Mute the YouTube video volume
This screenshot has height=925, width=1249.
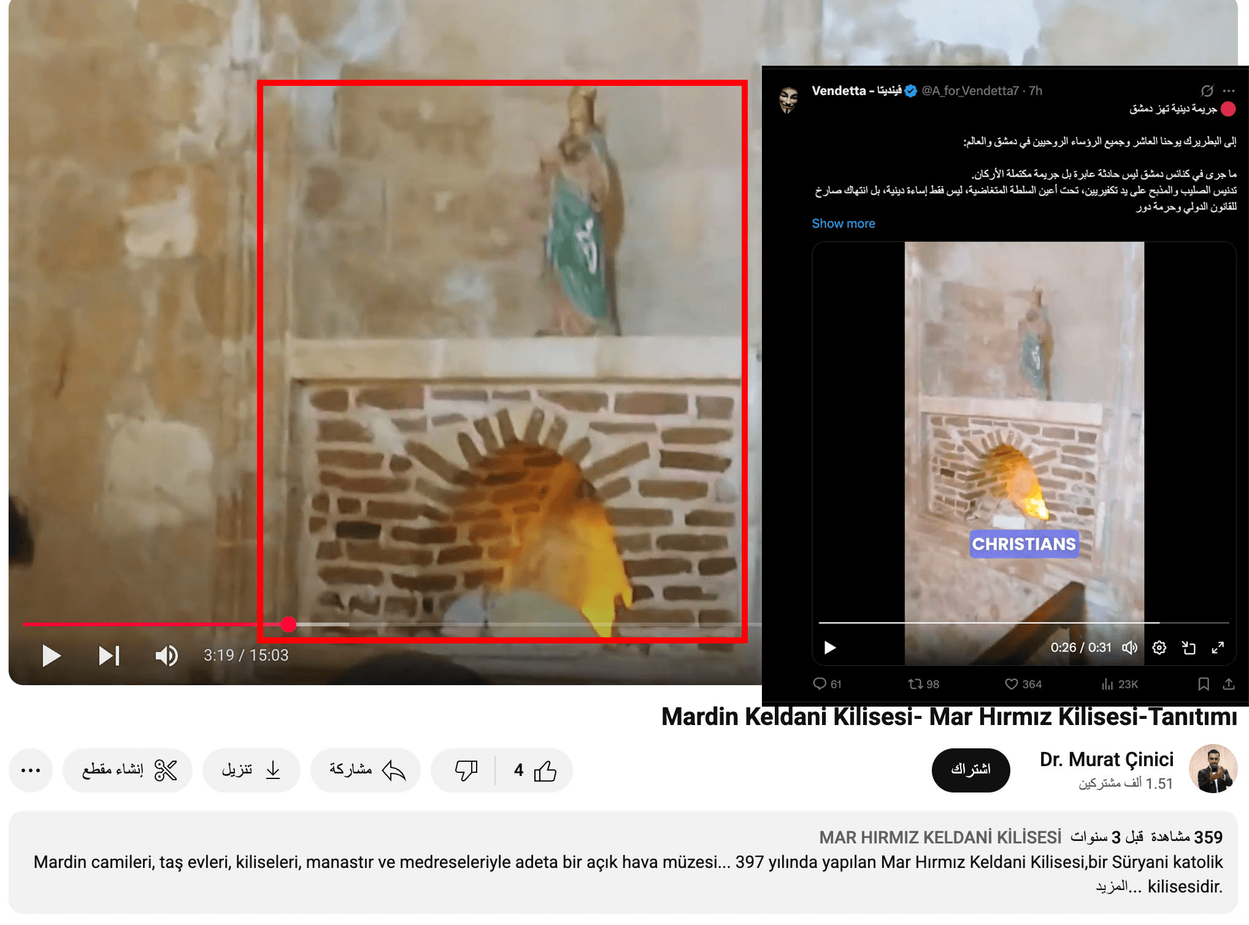point(166,656)
